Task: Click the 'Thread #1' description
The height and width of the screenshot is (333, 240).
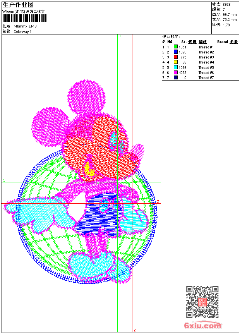Action: point(206,47)
